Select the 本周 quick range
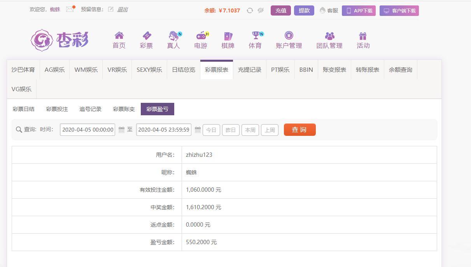Viewport: 471px width, 267px height. (250, 130)
